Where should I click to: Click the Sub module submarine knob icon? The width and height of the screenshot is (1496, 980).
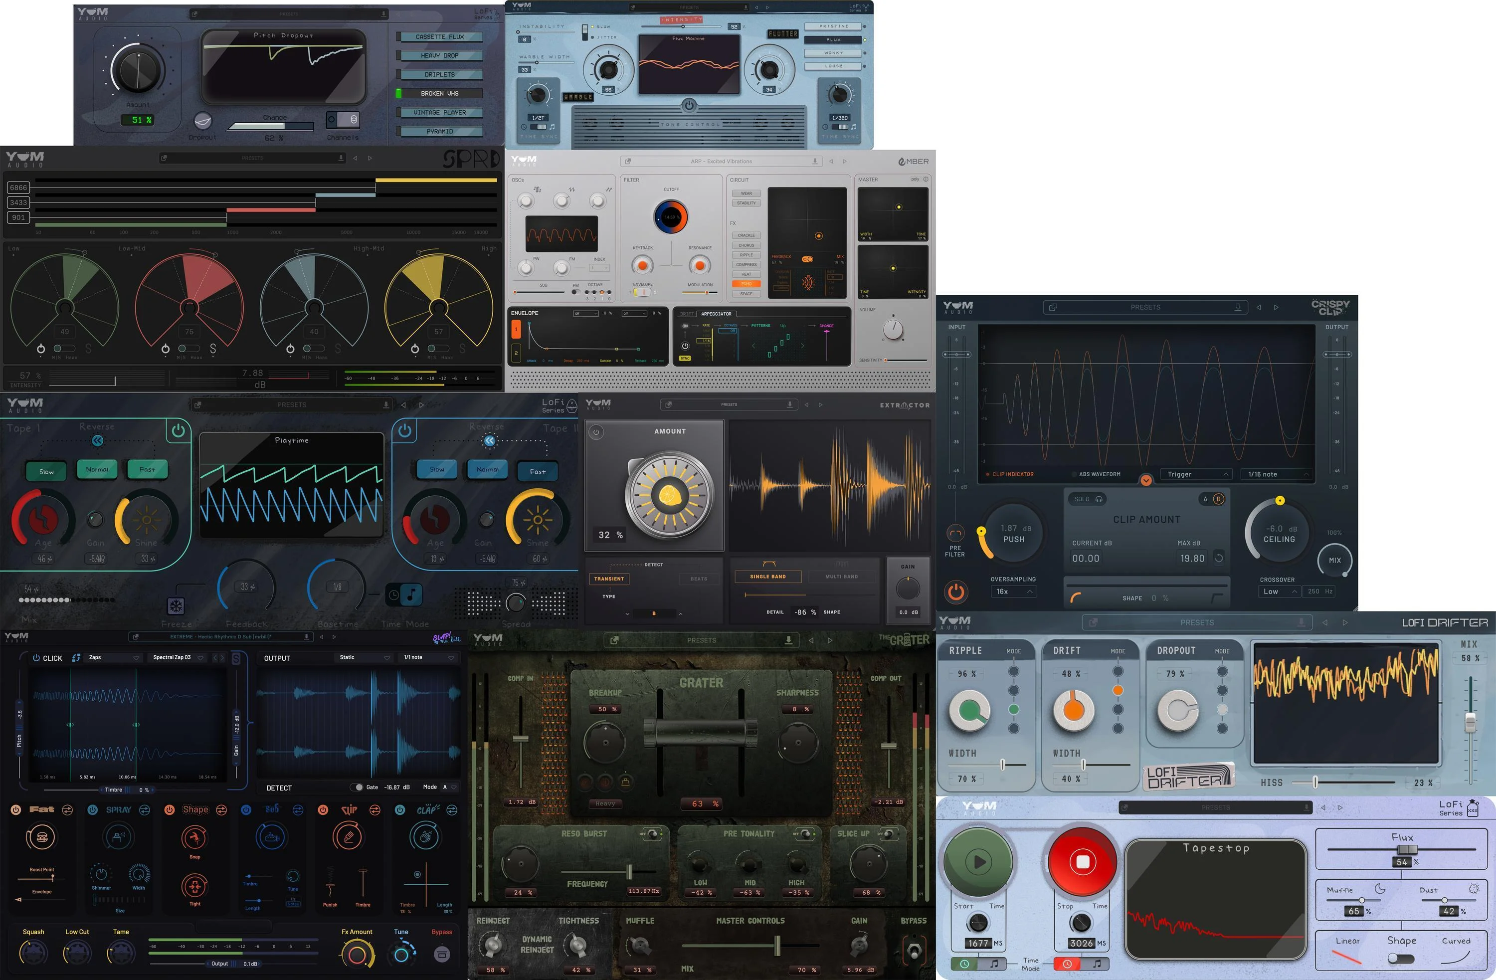pos(272,837)
